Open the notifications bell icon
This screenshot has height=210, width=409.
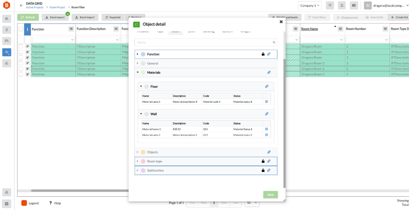pyautogui.click(x=342, y=5)
